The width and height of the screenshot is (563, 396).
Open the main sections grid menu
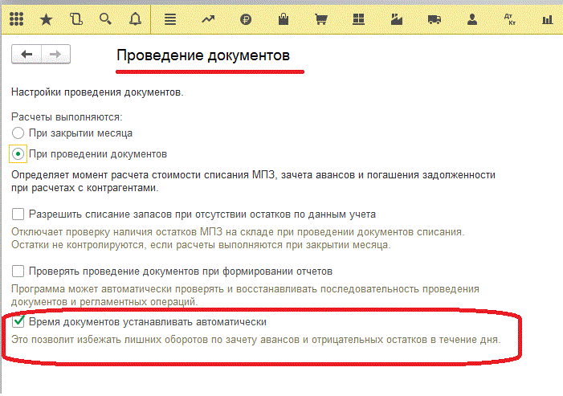click(x=16, y=19)
